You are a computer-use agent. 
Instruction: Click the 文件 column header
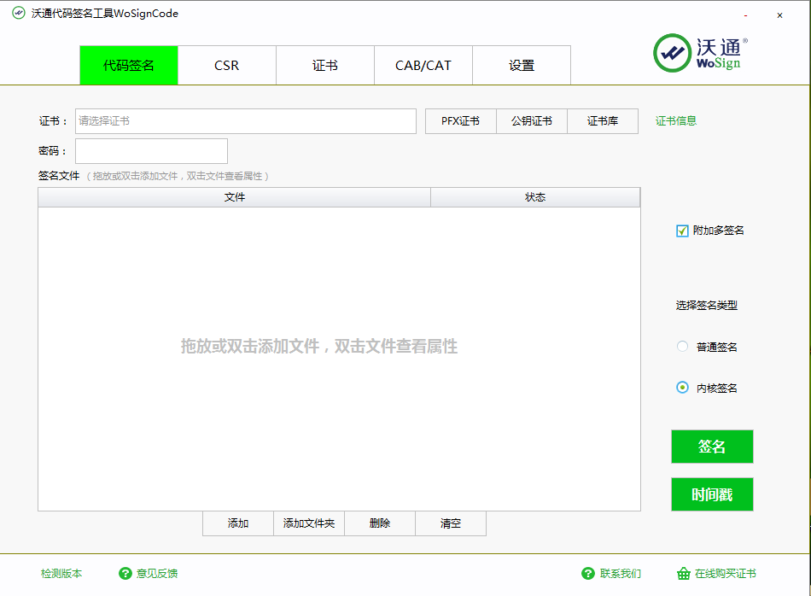(x=234, y=197)
